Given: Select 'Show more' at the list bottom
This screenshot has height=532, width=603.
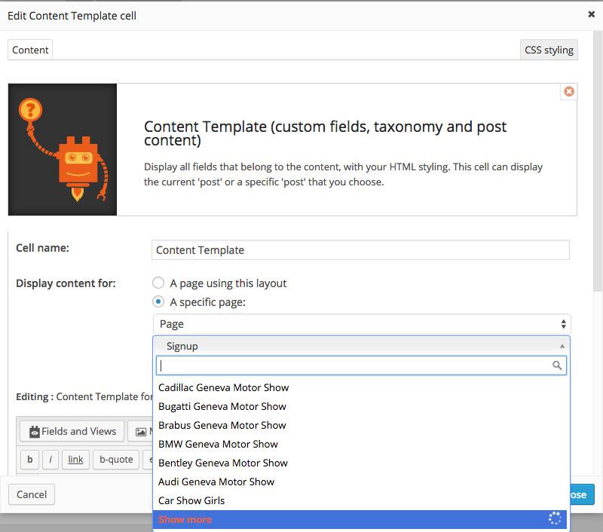Looking at the screenshot, I should (x=185, y=519).
